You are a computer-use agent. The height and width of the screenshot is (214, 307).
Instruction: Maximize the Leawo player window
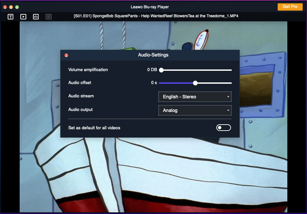(17, 7)
